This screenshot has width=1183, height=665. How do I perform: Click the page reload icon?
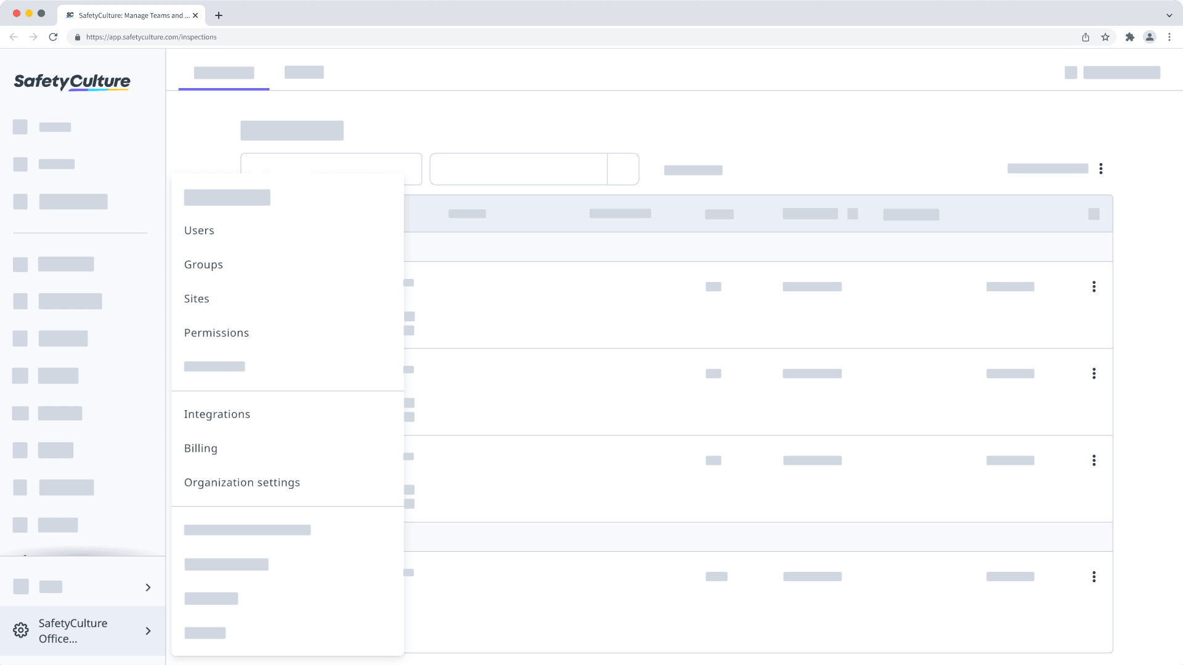54,37
